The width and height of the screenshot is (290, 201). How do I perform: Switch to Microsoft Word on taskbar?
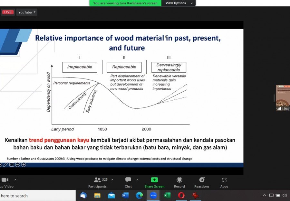tap(125, 196)
